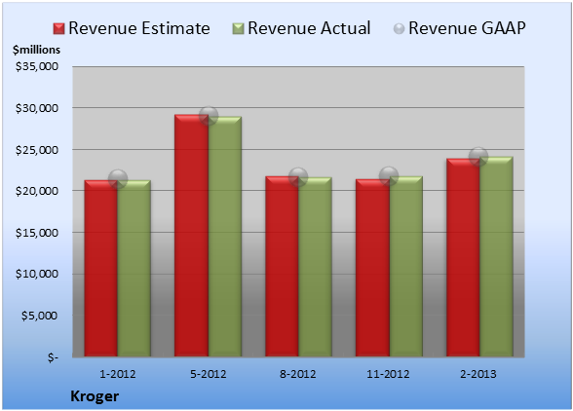
Task: Click the '8-2012' category label
Action: (298, 374)
